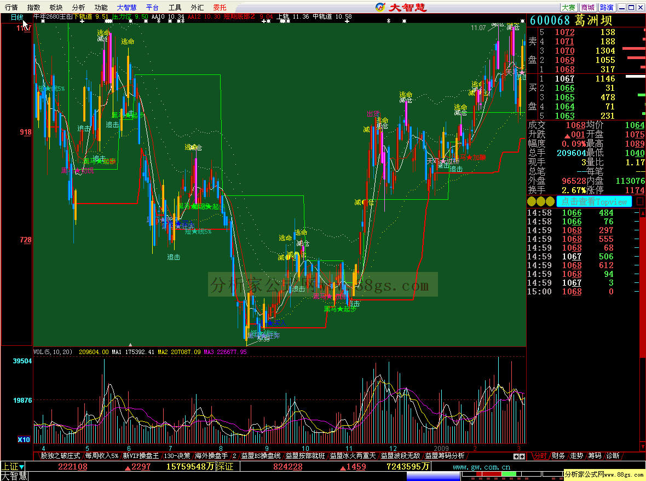
Task: Select the 130-决策 indicator tab
Action: pyautogui.click(x=177, y=455)
